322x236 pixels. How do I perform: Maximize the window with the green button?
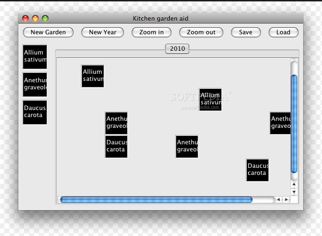pos(45,18)
